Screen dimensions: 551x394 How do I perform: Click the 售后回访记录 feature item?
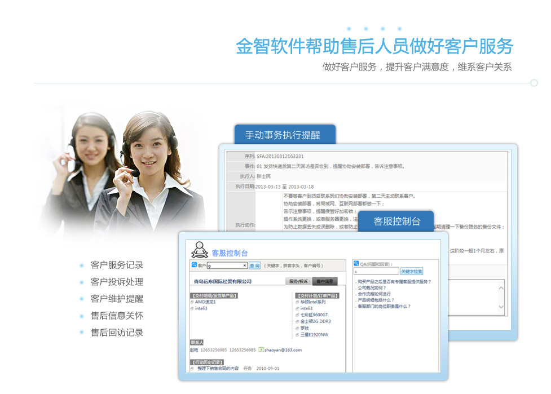coord(117,333)
